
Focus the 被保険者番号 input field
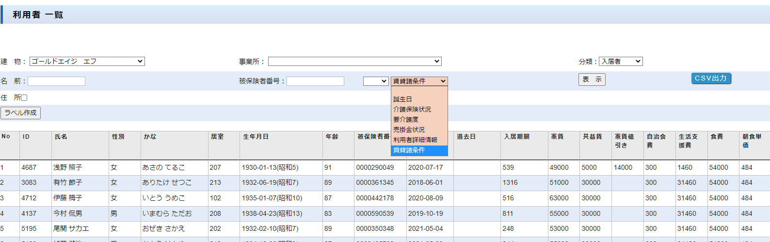point(315,81)
